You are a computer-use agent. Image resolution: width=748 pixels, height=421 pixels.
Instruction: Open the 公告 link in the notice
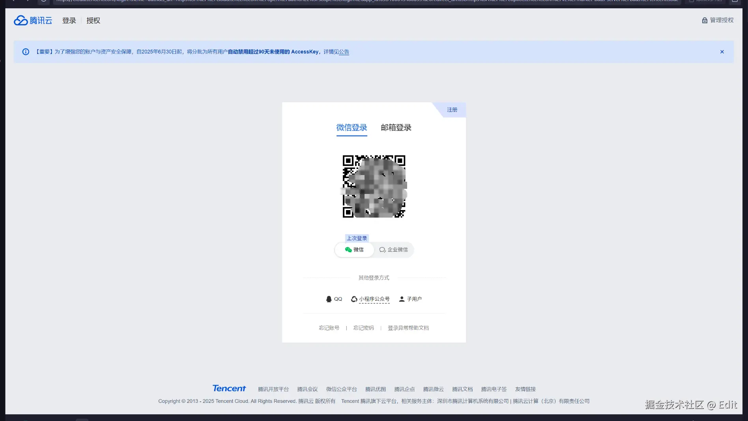[344, 52]
